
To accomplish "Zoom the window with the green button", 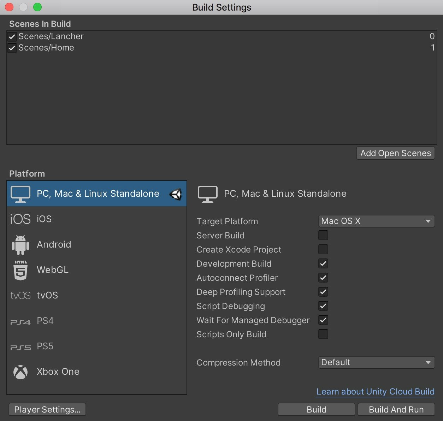I will 37,7.
